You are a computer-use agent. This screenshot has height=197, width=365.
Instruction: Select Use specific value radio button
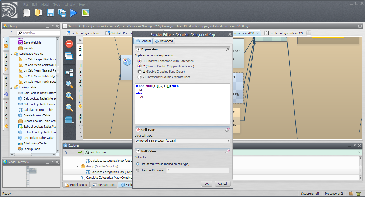(138, 170)
